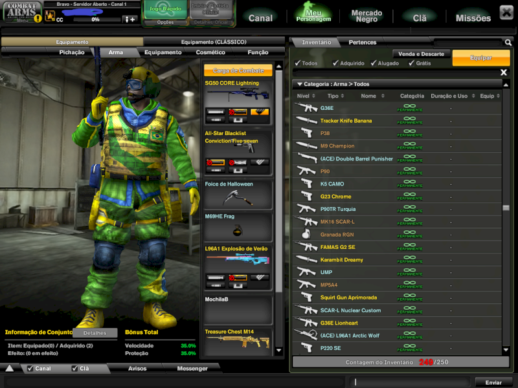Click the L96A1 Arctic Wolf sniper icon
The image size is (518, 388).
[x=306, y=335]
